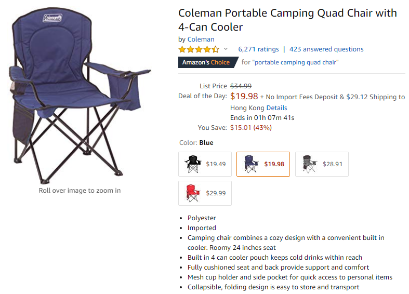Image resolution: width=409 pixels, height=294 pixels.
Task: Choose the gray chair priced $28.91
Action: pos(322,164)
